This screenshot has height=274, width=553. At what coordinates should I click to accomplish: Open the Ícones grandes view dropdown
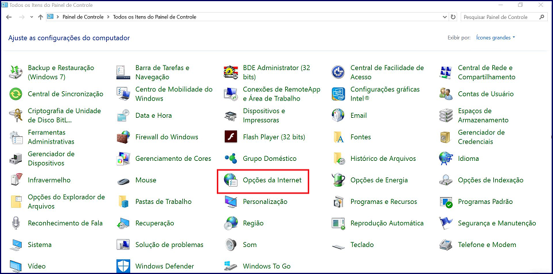point(496,37)
